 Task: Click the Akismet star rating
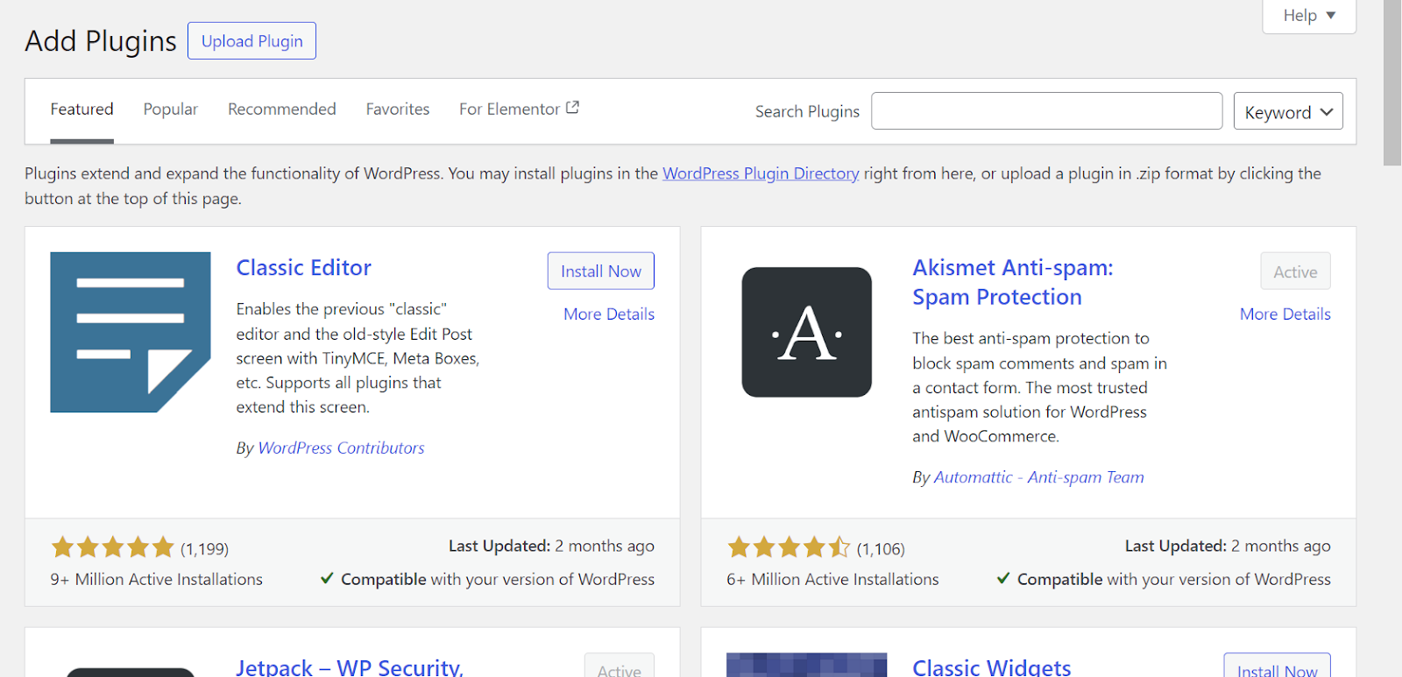pos(789,548)
